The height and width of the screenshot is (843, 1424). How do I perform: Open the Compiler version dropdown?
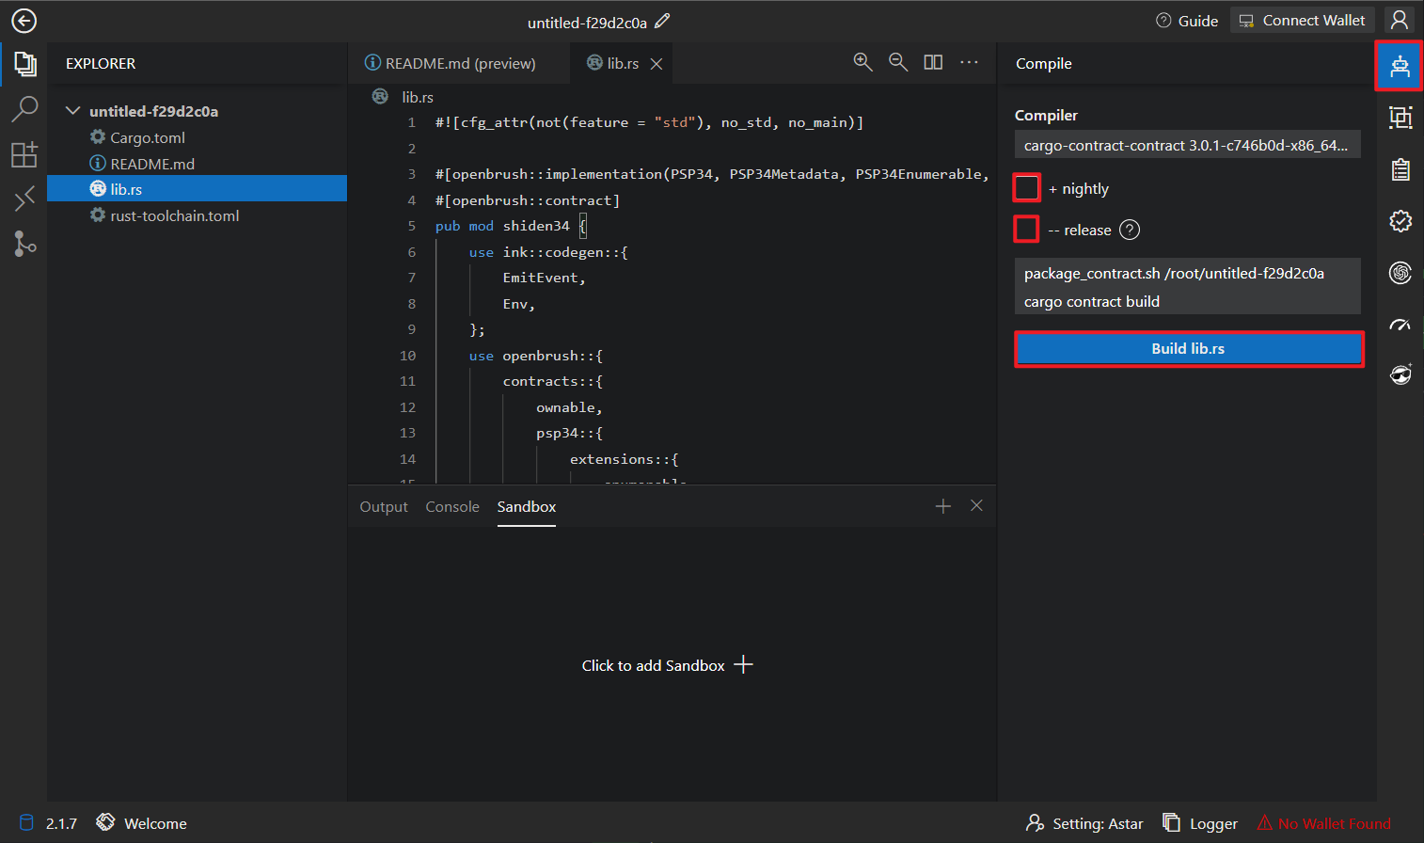[x=1186, y=145]
